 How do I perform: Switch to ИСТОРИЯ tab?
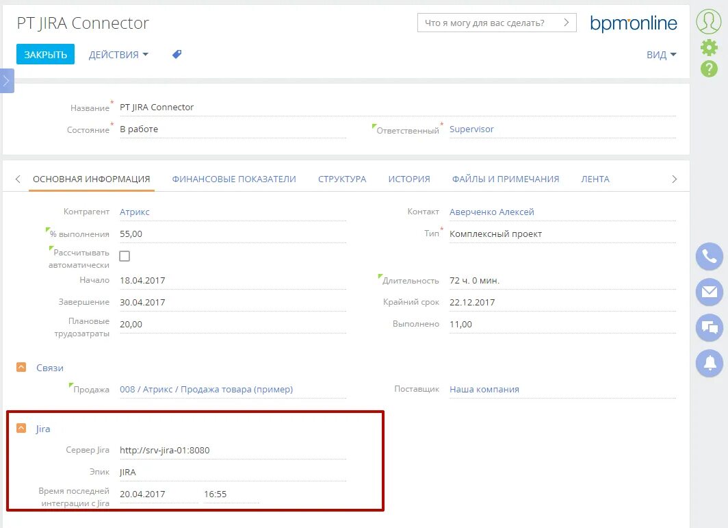(409, 179)
